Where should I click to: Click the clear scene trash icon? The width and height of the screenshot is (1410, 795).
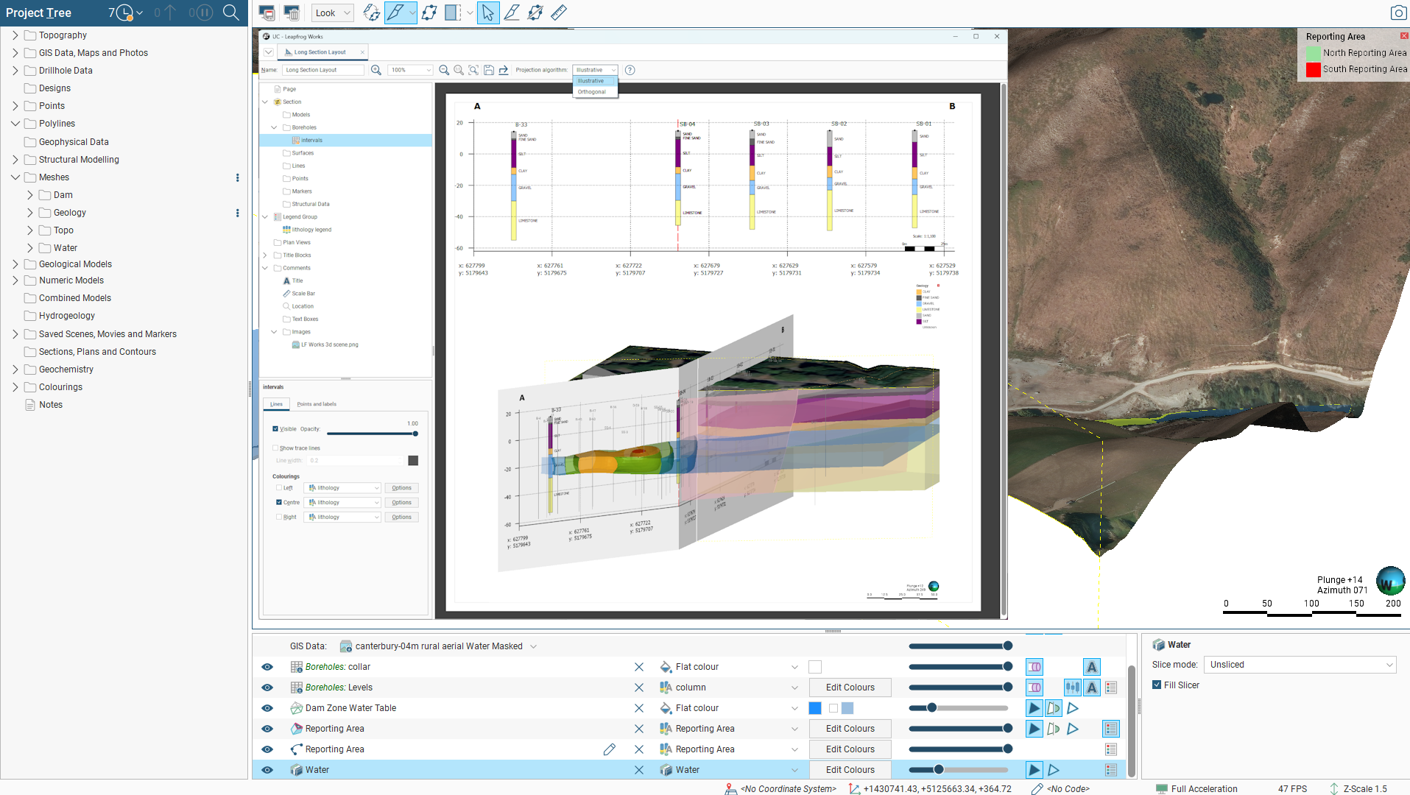pyautogui.click(x=292, y=13)
